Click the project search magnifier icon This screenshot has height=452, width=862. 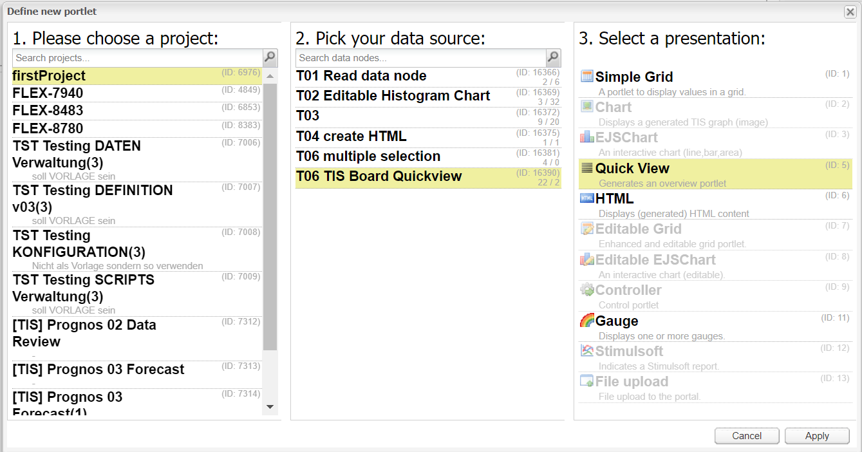(270, 57)
